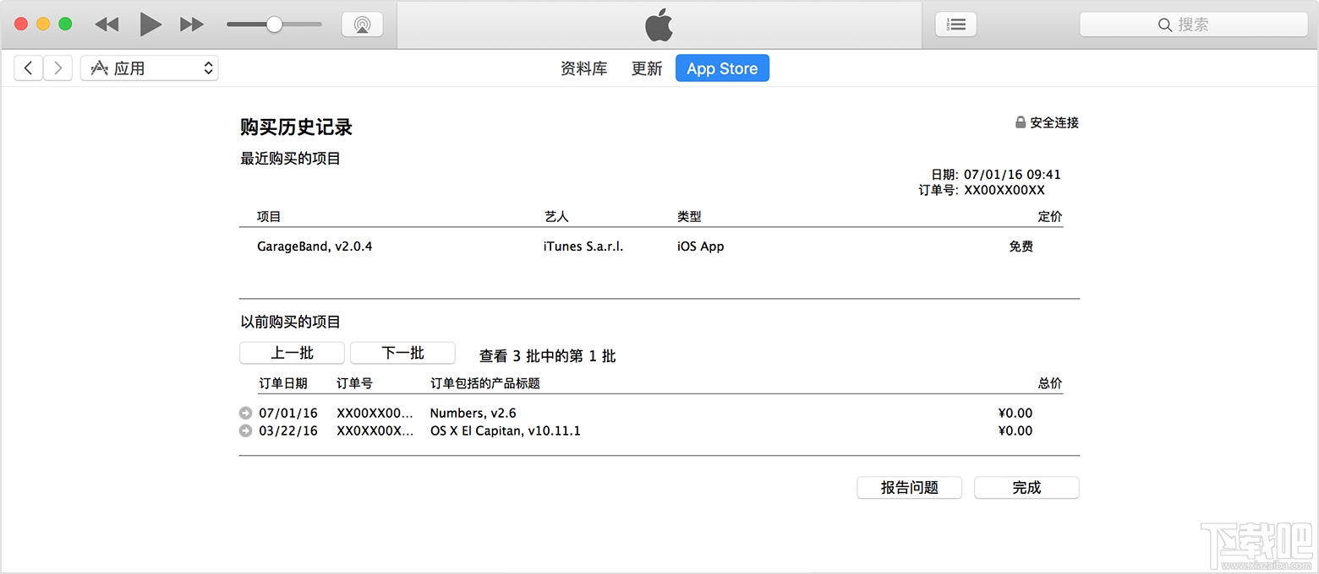The width and height of the screenshot is (1319, 574).
Task: Click the yellow minimize window button
Action: click(43, 24)
